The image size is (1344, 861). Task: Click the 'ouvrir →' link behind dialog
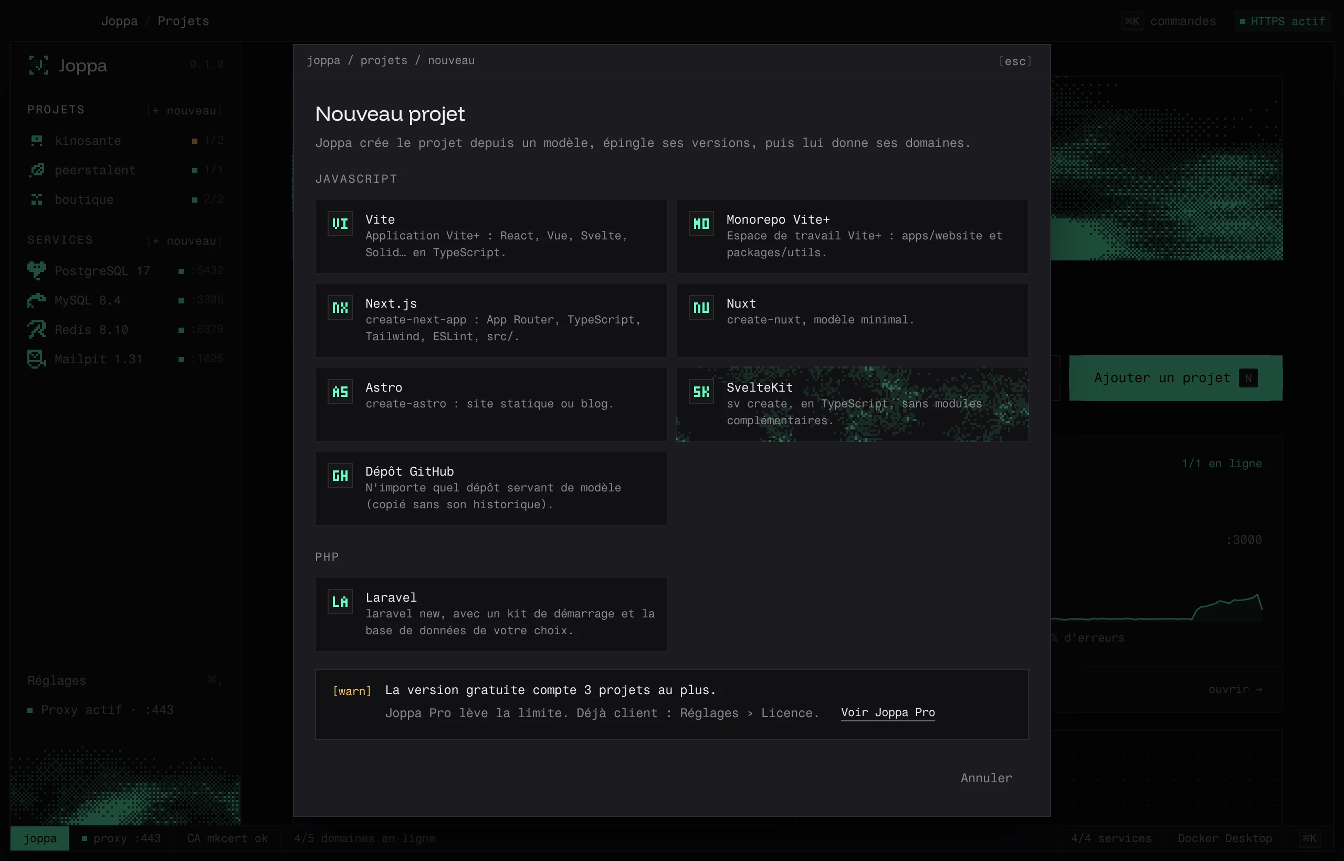(1235, 689)
